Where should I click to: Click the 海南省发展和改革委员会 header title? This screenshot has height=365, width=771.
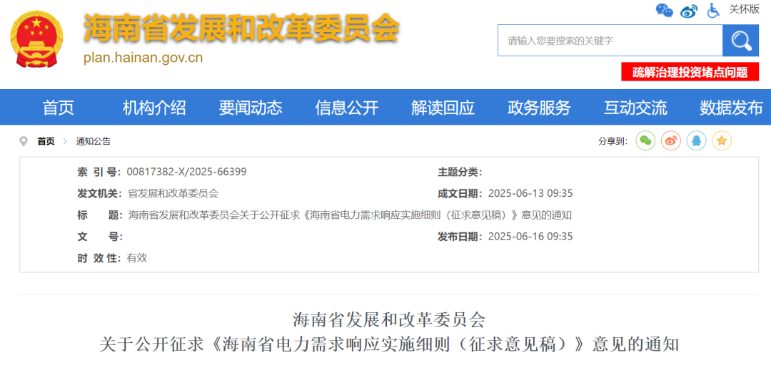pyautogui.click(x=241, y=29)
